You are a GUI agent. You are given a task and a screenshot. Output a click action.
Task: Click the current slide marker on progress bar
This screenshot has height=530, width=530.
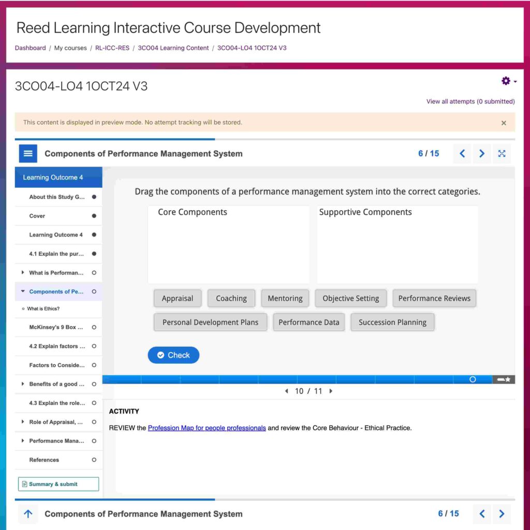coord(473,379)
